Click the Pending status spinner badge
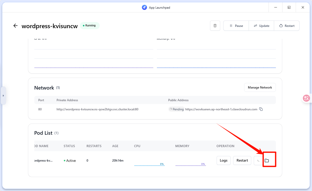312x191 pixels. tap(176, 109)
